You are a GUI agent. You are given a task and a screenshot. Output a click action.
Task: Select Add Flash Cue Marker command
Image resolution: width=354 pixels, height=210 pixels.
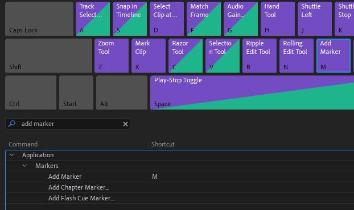(x=81, y=198)
